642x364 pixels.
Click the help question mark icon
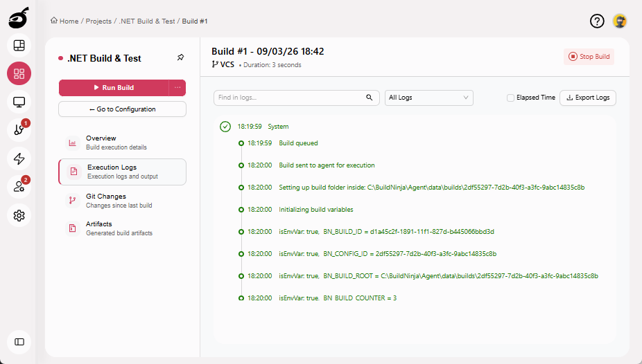tap(597, 21)
